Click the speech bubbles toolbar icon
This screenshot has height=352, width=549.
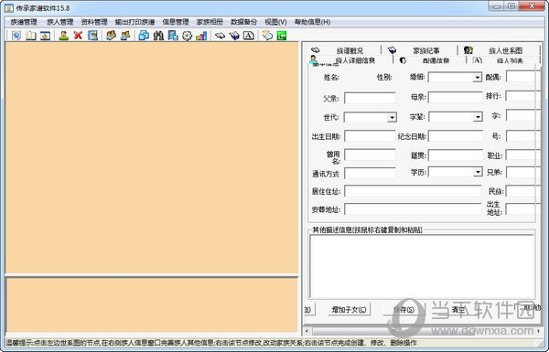[267, 36]
